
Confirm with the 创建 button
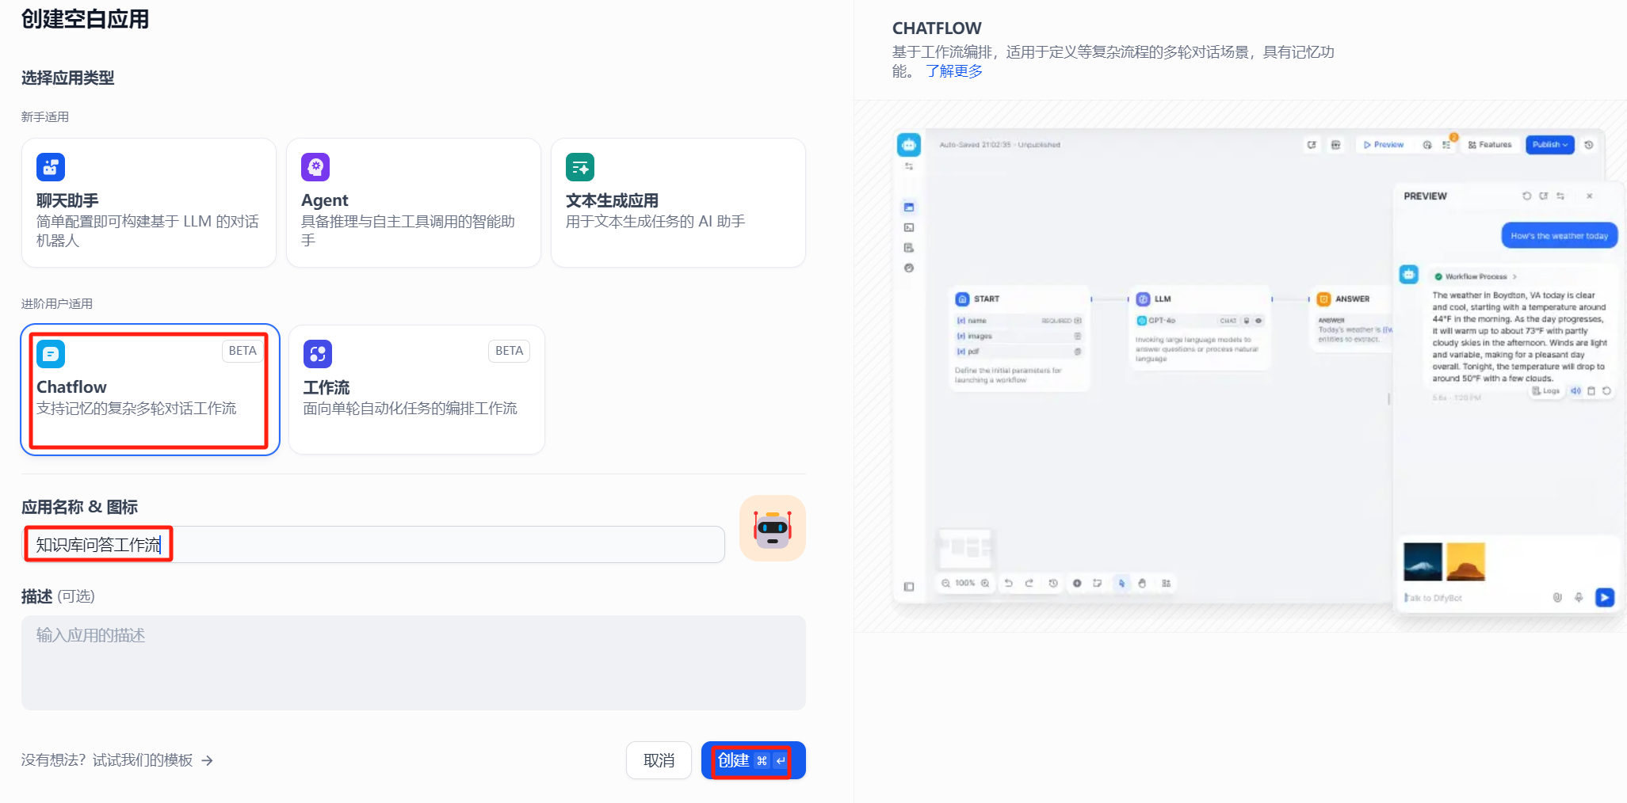coord(754,760)
